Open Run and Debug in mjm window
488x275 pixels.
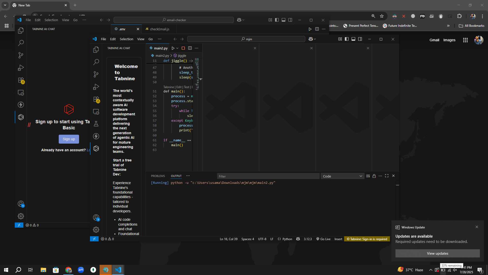[x=96, y=87]
